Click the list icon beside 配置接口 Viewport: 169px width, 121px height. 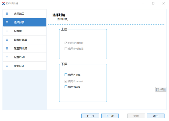[7, 31]
